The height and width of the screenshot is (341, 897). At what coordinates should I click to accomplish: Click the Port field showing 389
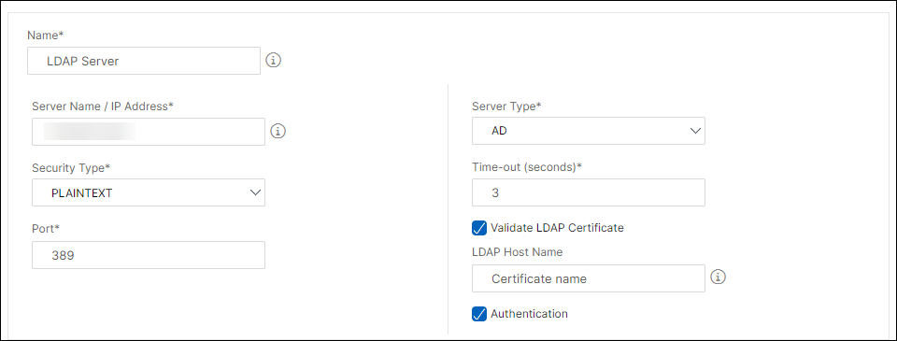pyautogui.click(x=149, y=255)
